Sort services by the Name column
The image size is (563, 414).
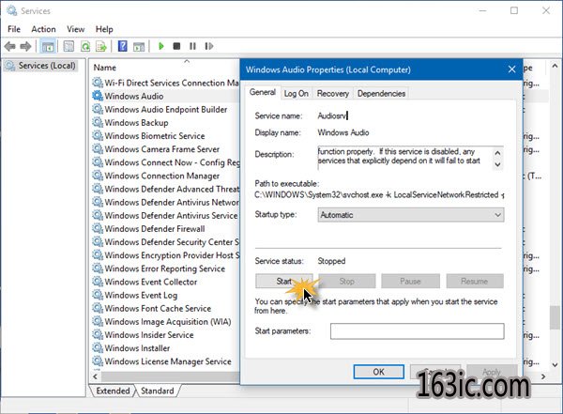[104, 68]
